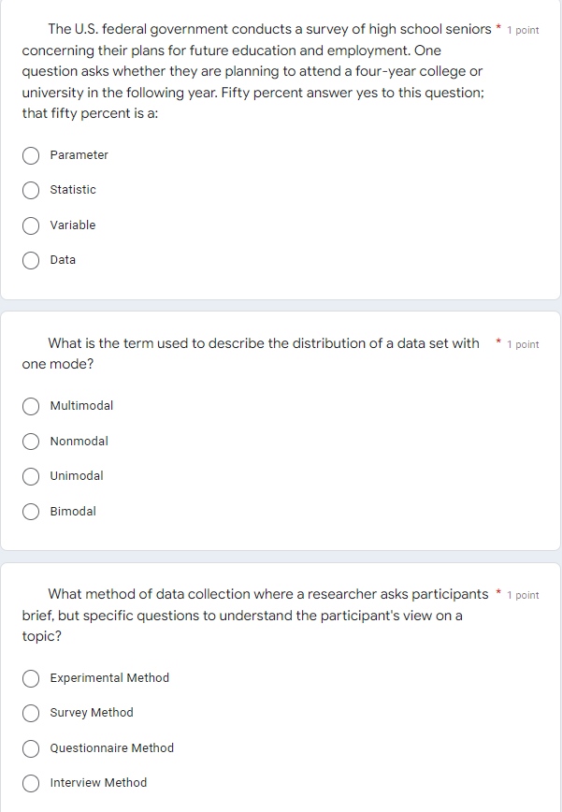Click the Survey Method answer label text

(x=92, y=713)
